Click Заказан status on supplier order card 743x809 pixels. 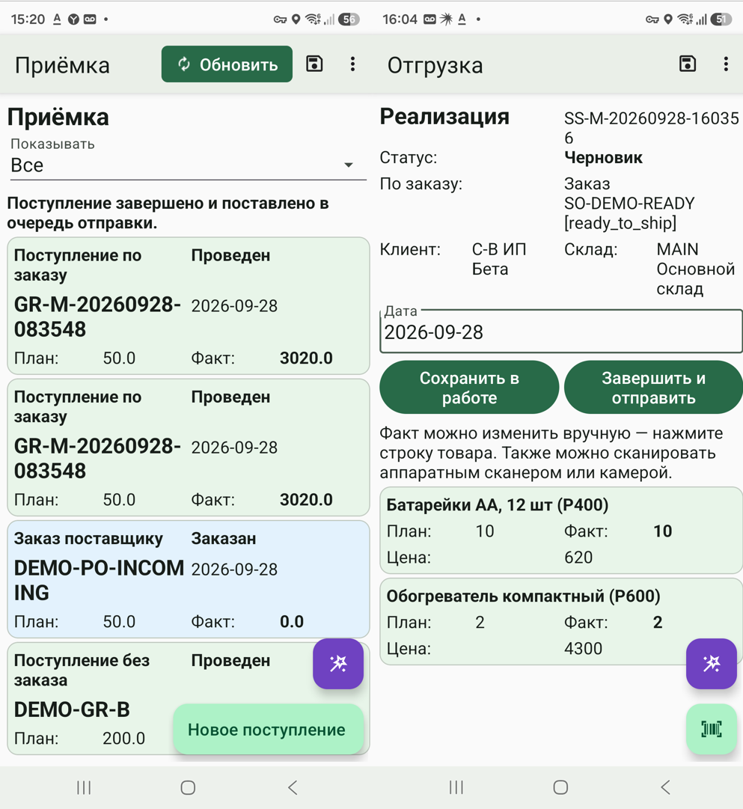224,539
